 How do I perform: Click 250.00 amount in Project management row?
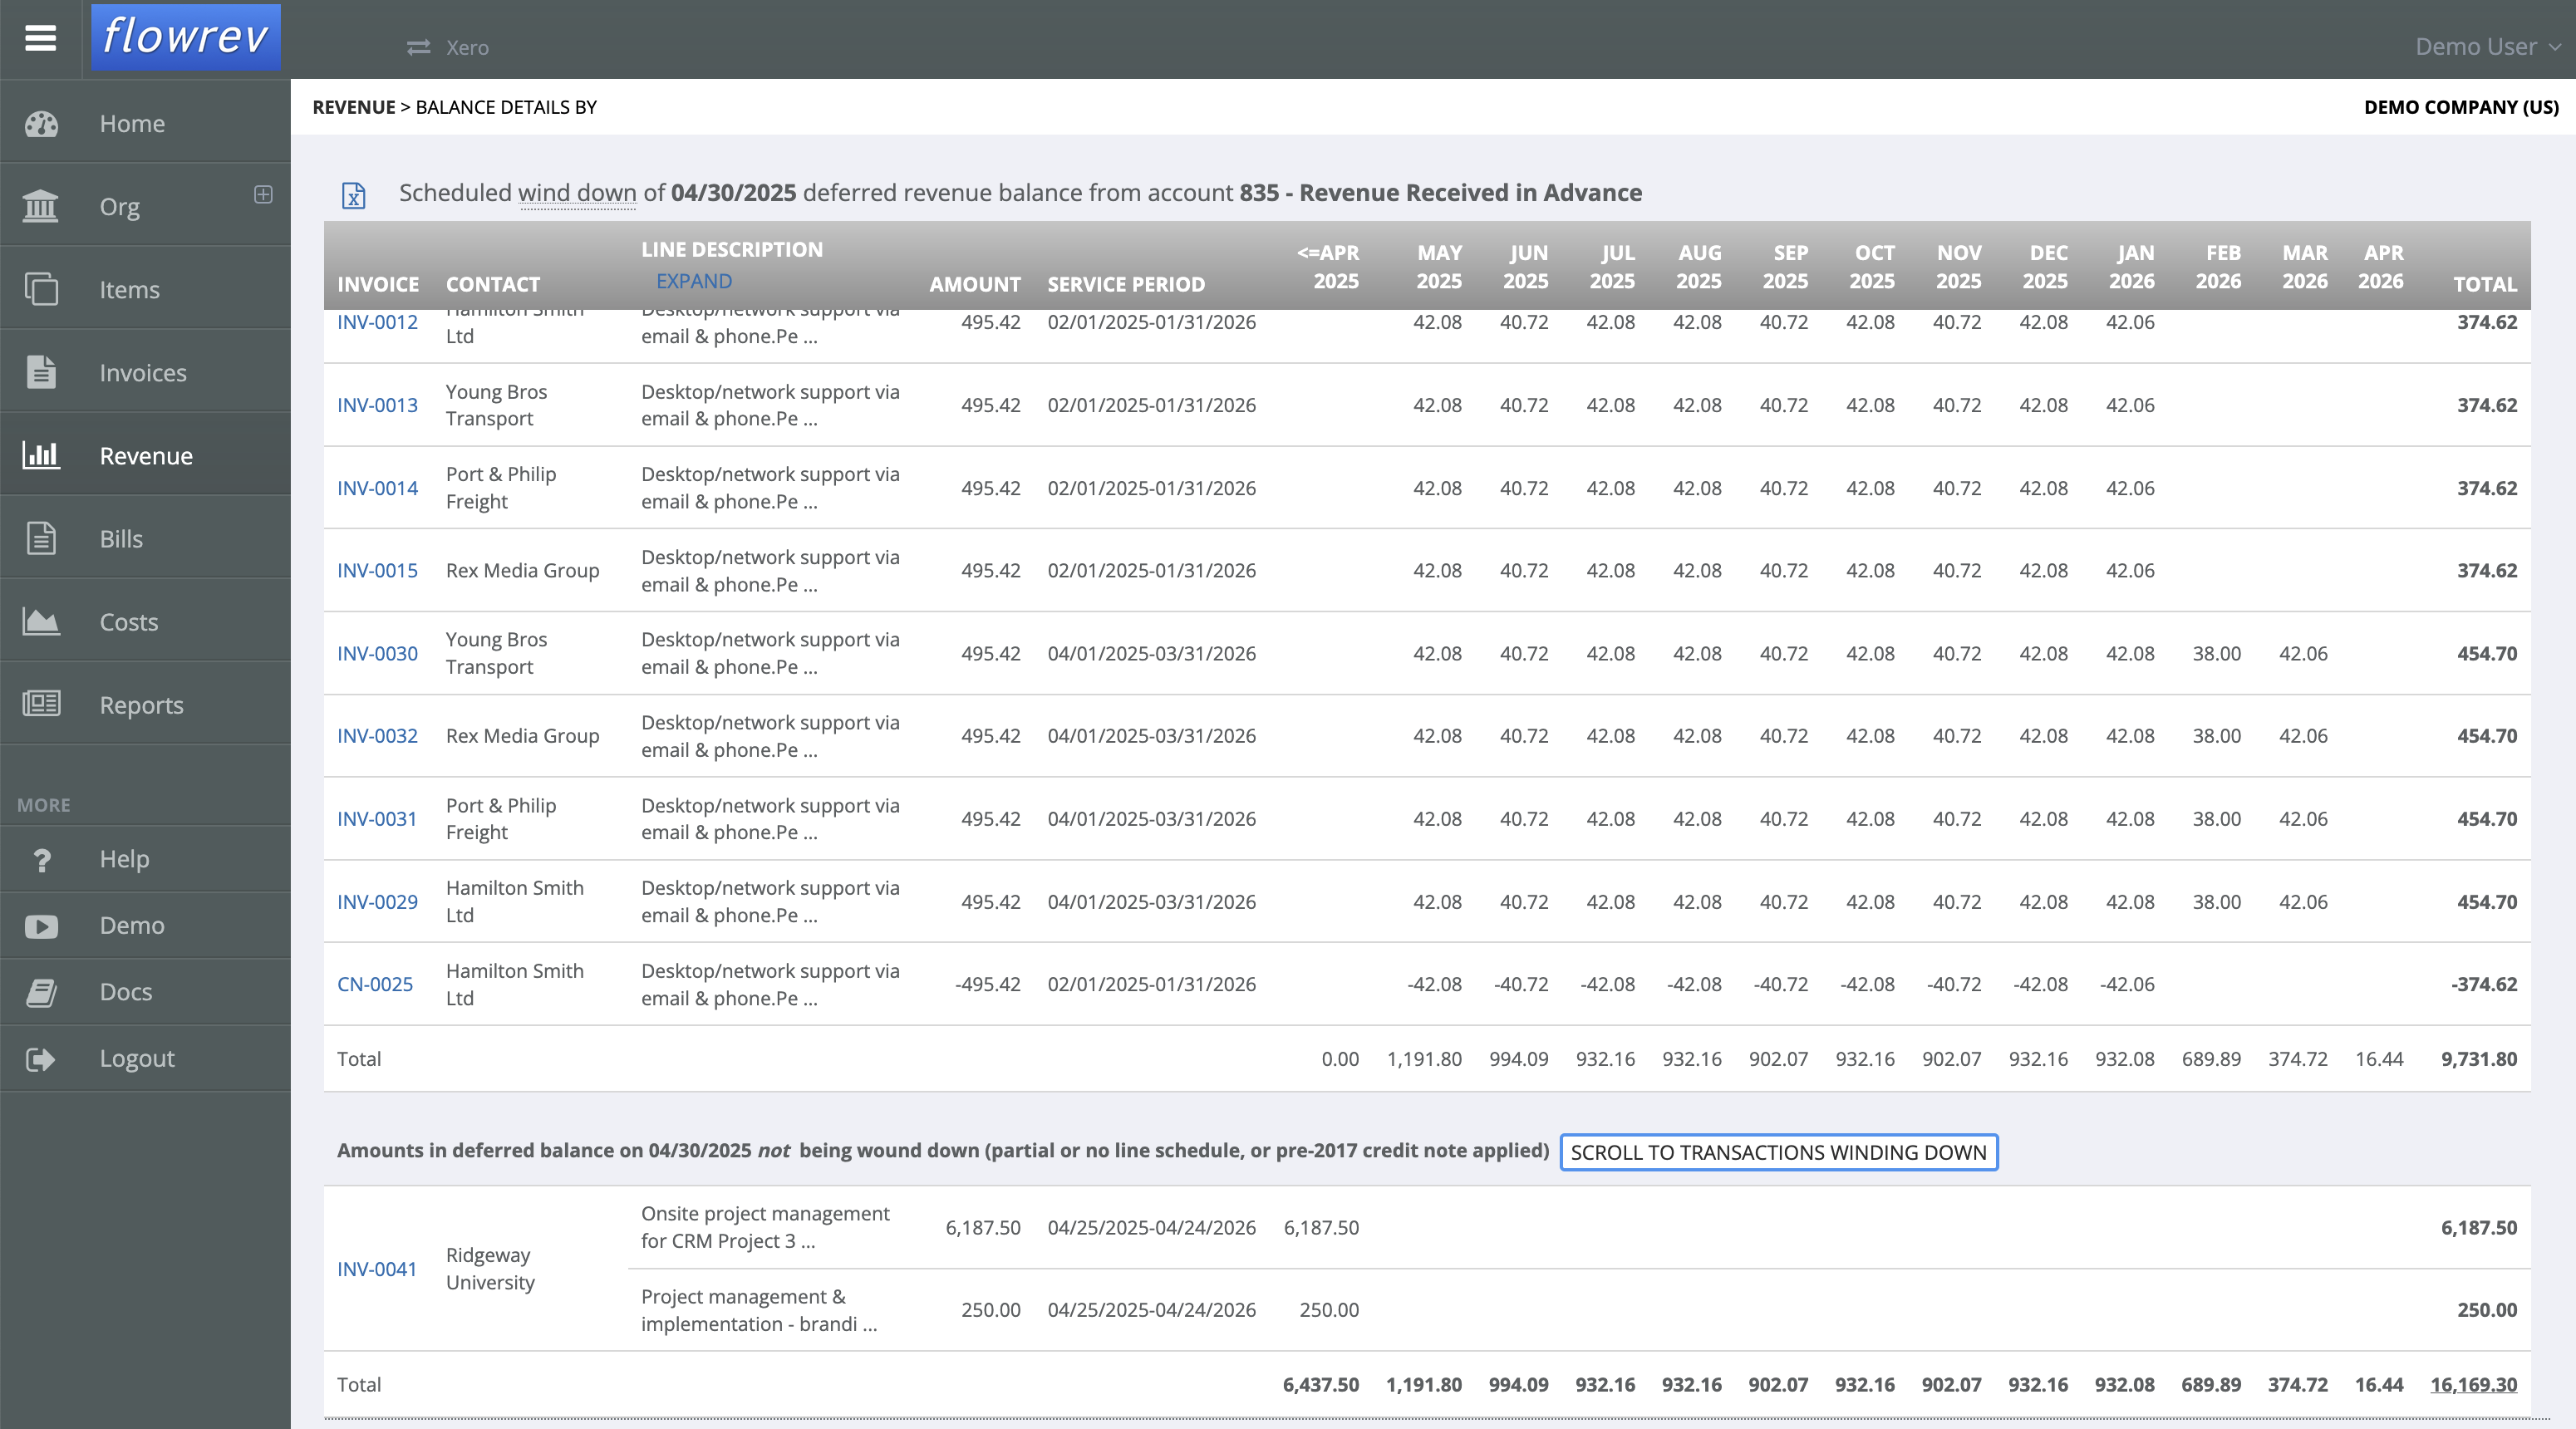click(x=991, y=1310)
